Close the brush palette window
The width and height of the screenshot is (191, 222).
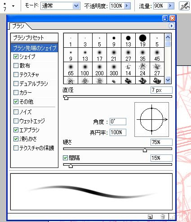pyautogui.click(x=173, y=18)
